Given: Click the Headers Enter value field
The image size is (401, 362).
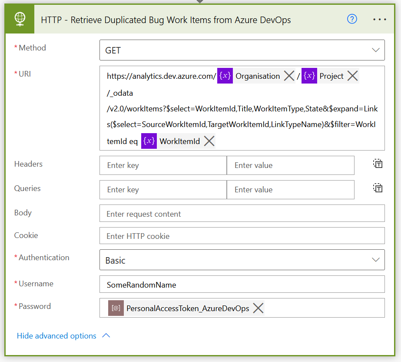Looking at the screenshot, I should point(291,165).
